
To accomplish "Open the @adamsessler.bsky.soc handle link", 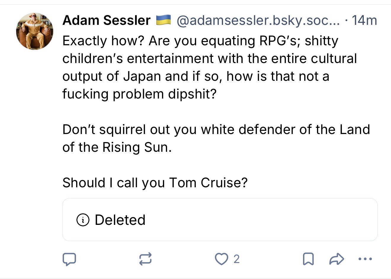I will tap(258, 20).
